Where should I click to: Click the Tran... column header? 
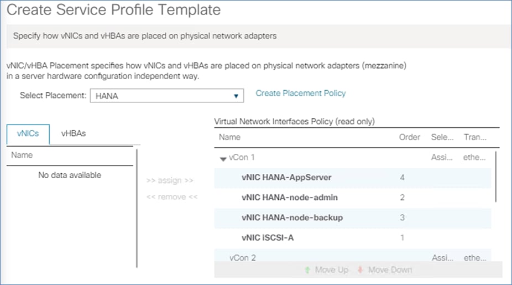(475, 137)
